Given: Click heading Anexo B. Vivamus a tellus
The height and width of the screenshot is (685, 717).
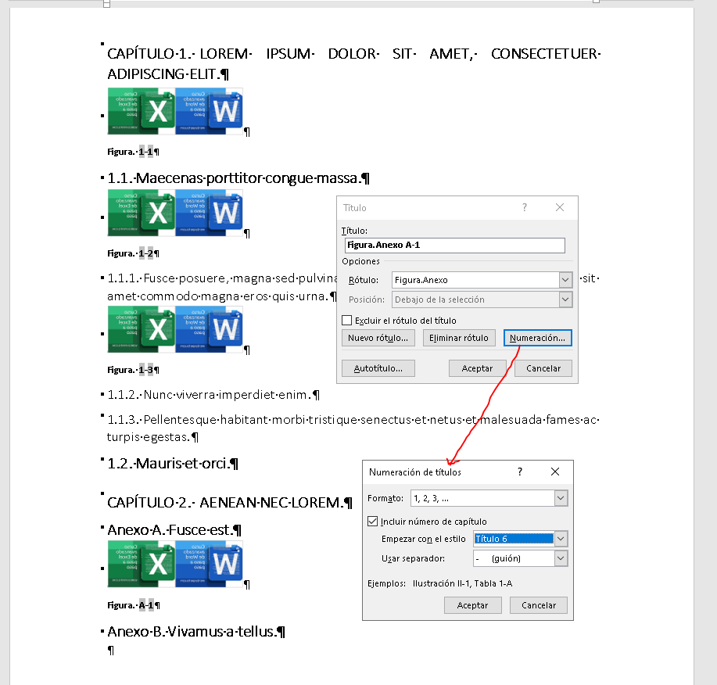Looking at the screenshot, I should tap(195, 632).
